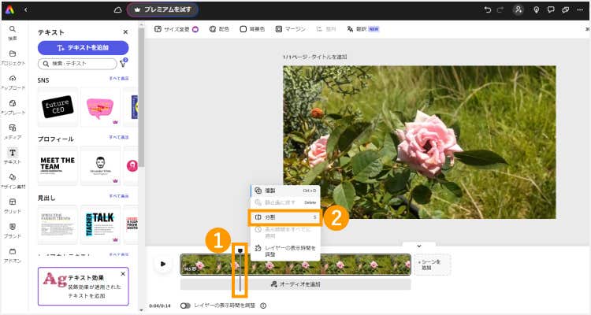Open the 検索 search sidebar item
The image size is (591, 315).
tap(13, 33)
